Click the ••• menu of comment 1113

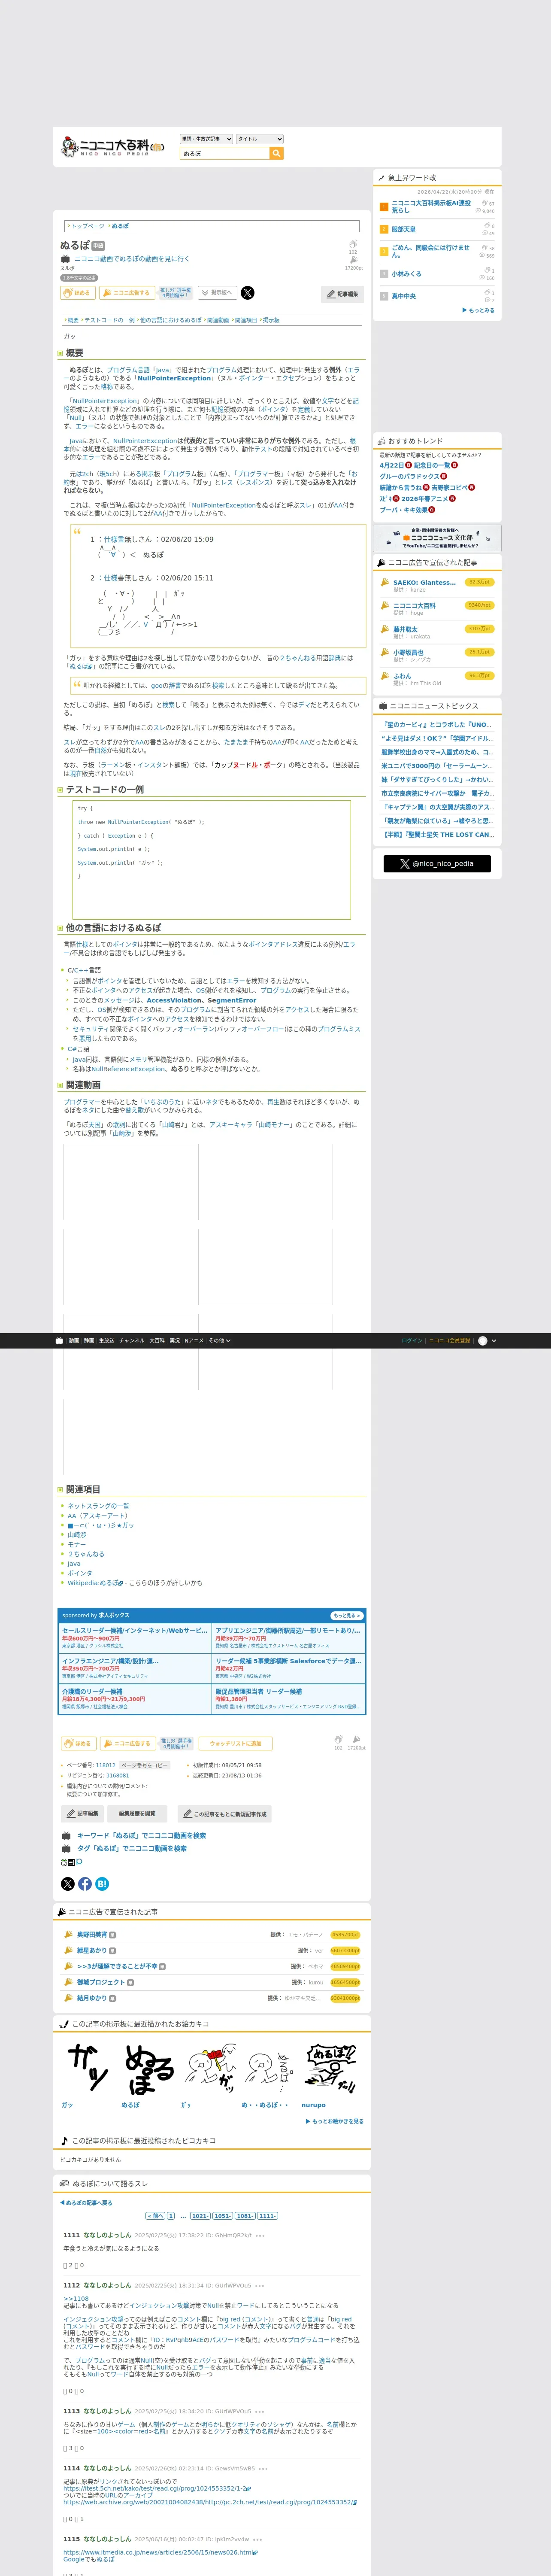pyautogui.click(x=260, y=2411)
